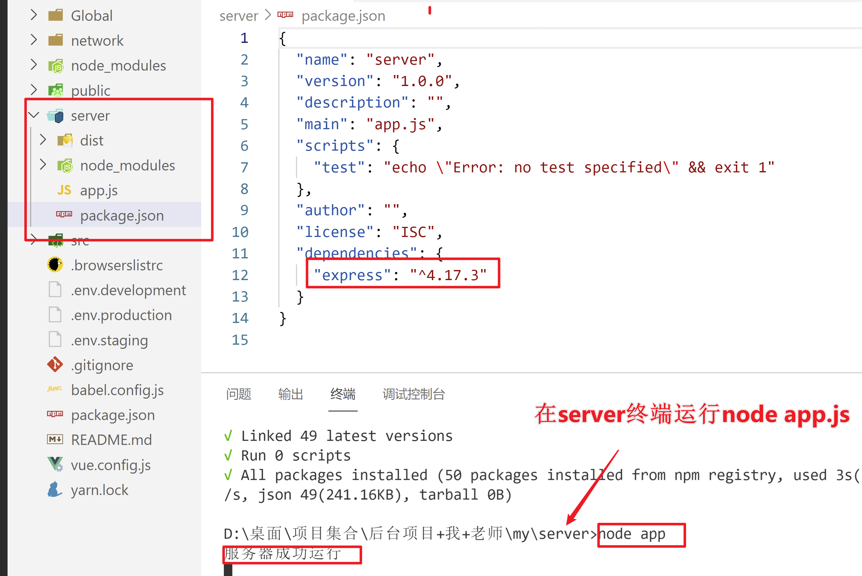Select package.json inside the server folder
This screenshot has height=576, width=862.
click(122, 215)
